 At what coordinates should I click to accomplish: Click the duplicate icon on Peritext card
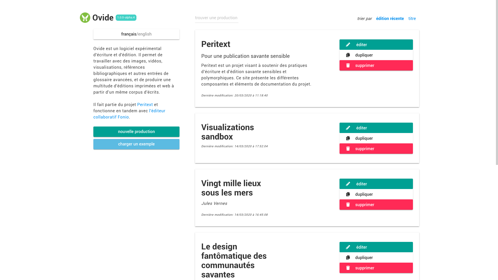[x=348, y=55]
